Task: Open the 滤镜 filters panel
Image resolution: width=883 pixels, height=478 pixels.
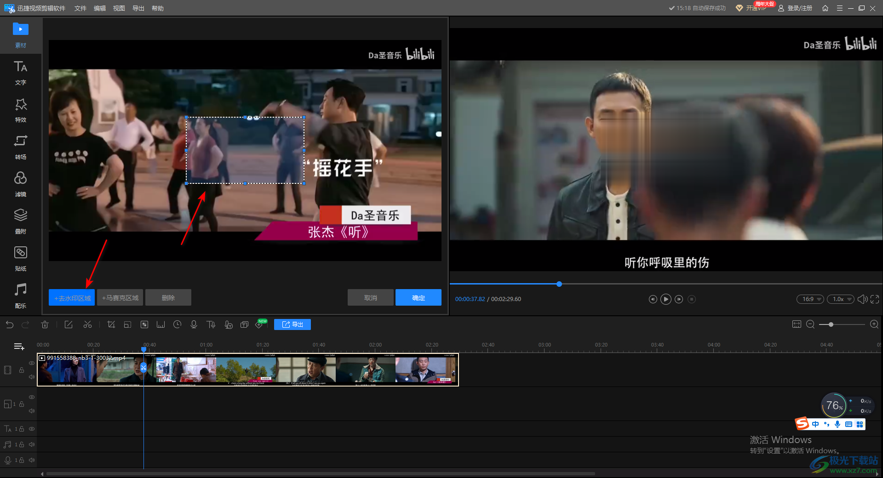Action: click(20, 184)
